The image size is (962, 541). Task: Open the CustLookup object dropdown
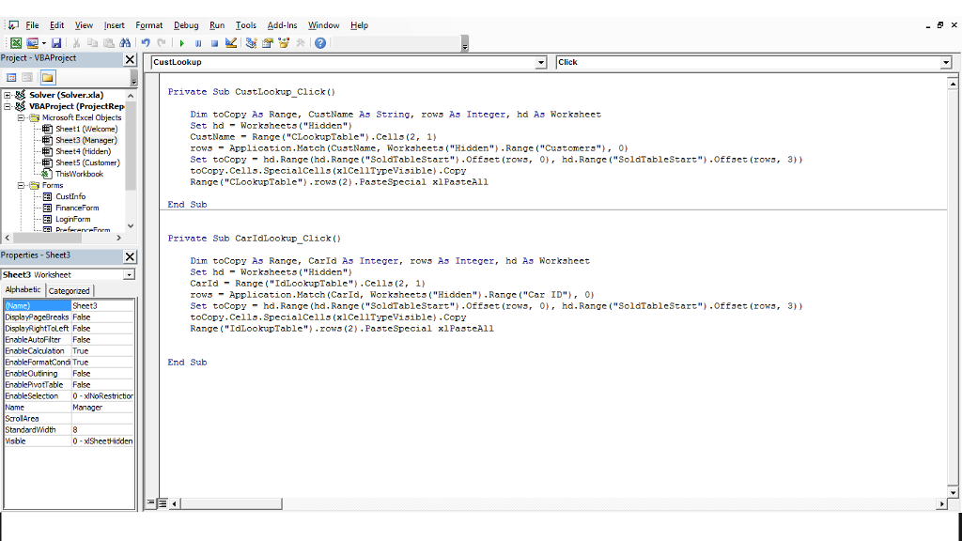(541, 62)
